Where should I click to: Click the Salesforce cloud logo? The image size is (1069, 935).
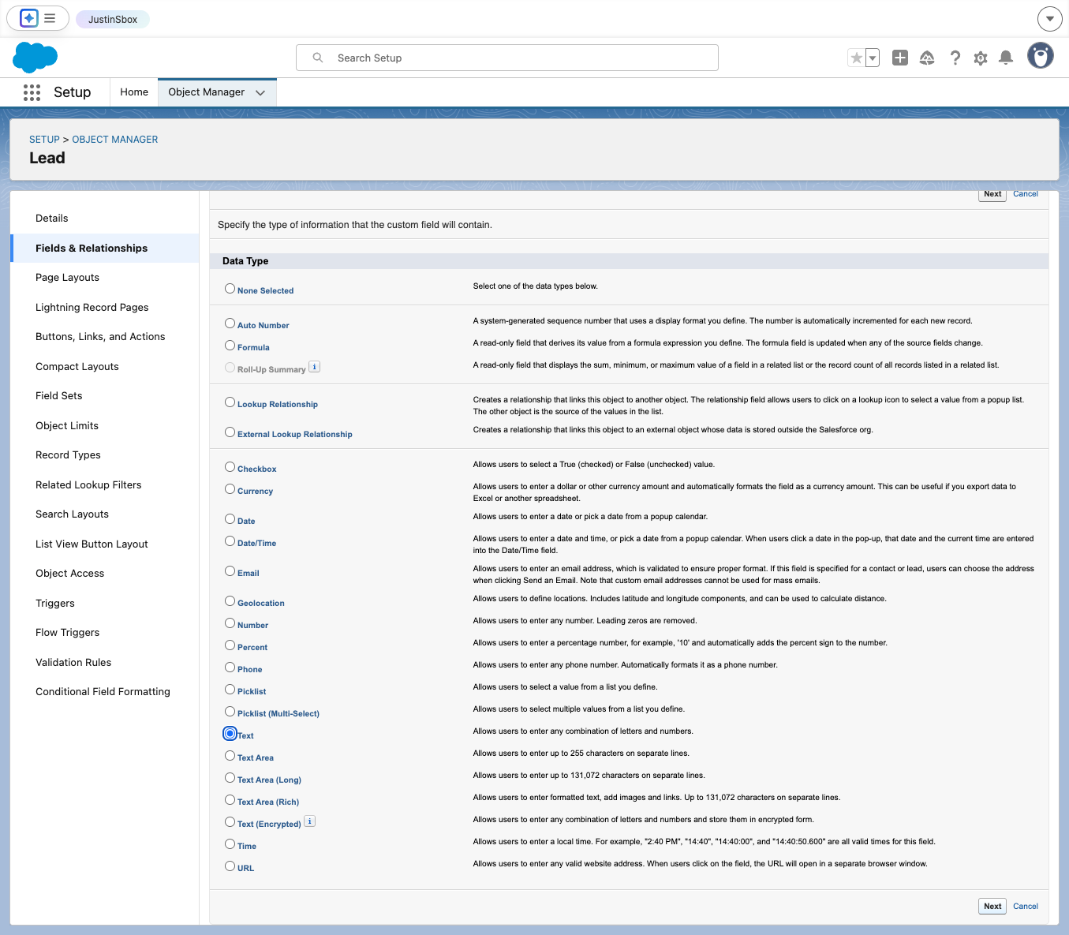pos(36,58)
